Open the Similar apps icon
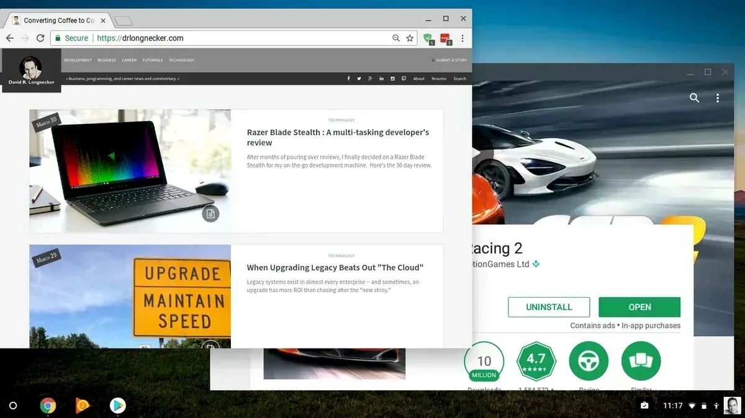 (641, 361)
